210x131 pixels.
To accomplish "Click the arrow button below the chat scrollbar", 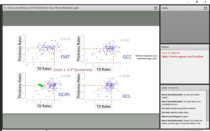I will point(208,124).
